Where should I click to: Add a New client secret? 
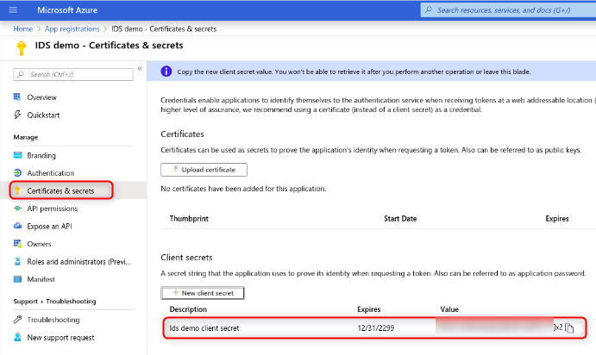(x=203, y=293)
